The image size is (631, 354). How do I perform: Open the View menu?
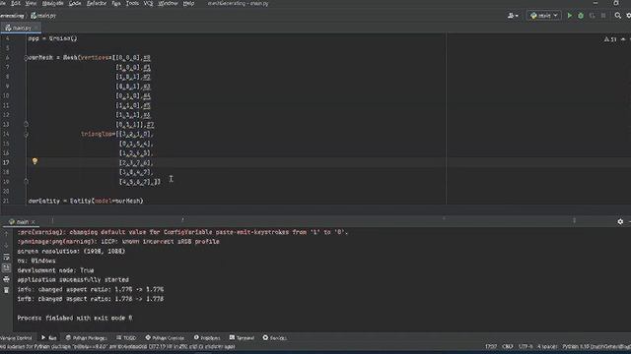[31, 3]
